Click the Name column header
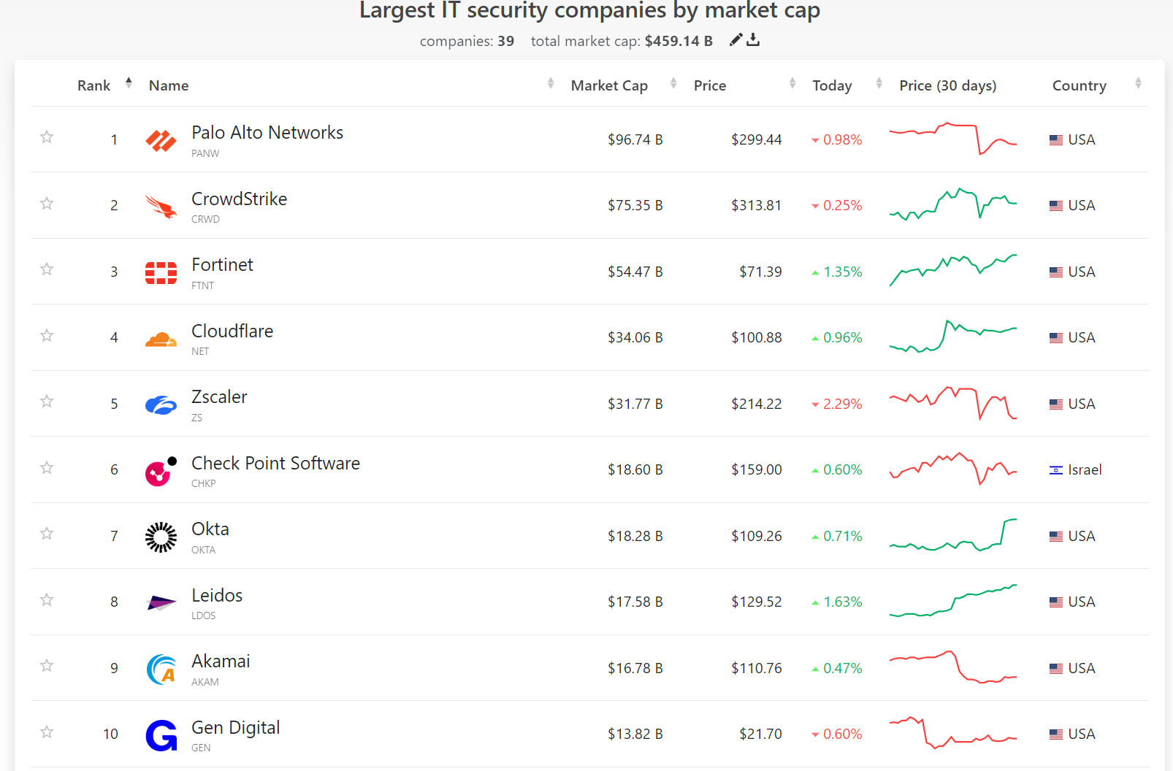 [169, 85]
